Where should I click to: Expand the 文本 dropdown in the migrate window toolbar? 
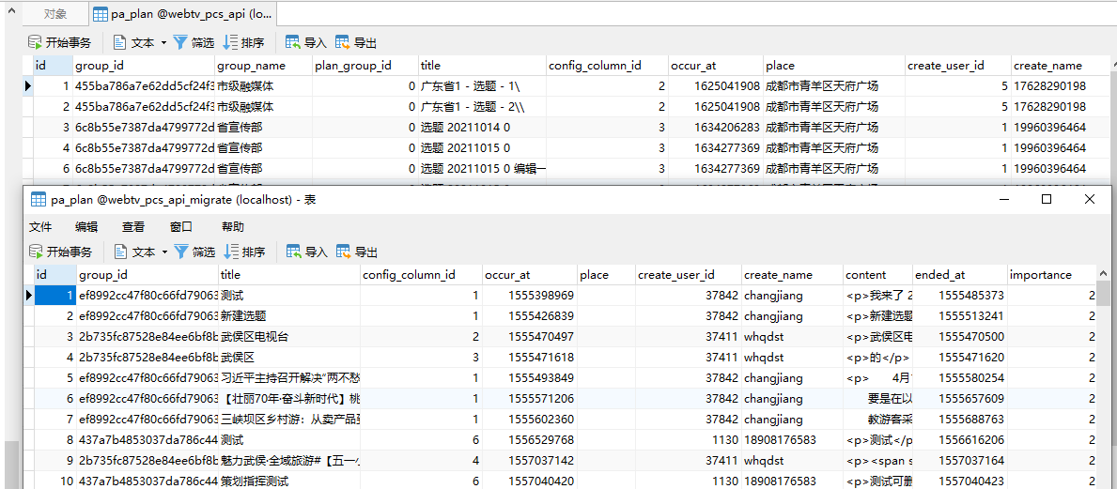164,252
